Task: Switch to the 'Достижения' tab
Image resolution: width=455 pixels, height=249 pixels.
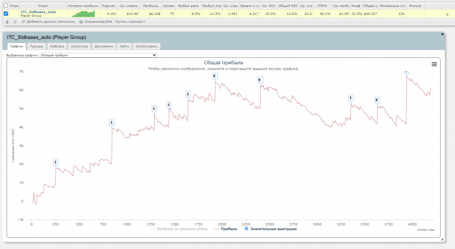Action: [104, 46]
